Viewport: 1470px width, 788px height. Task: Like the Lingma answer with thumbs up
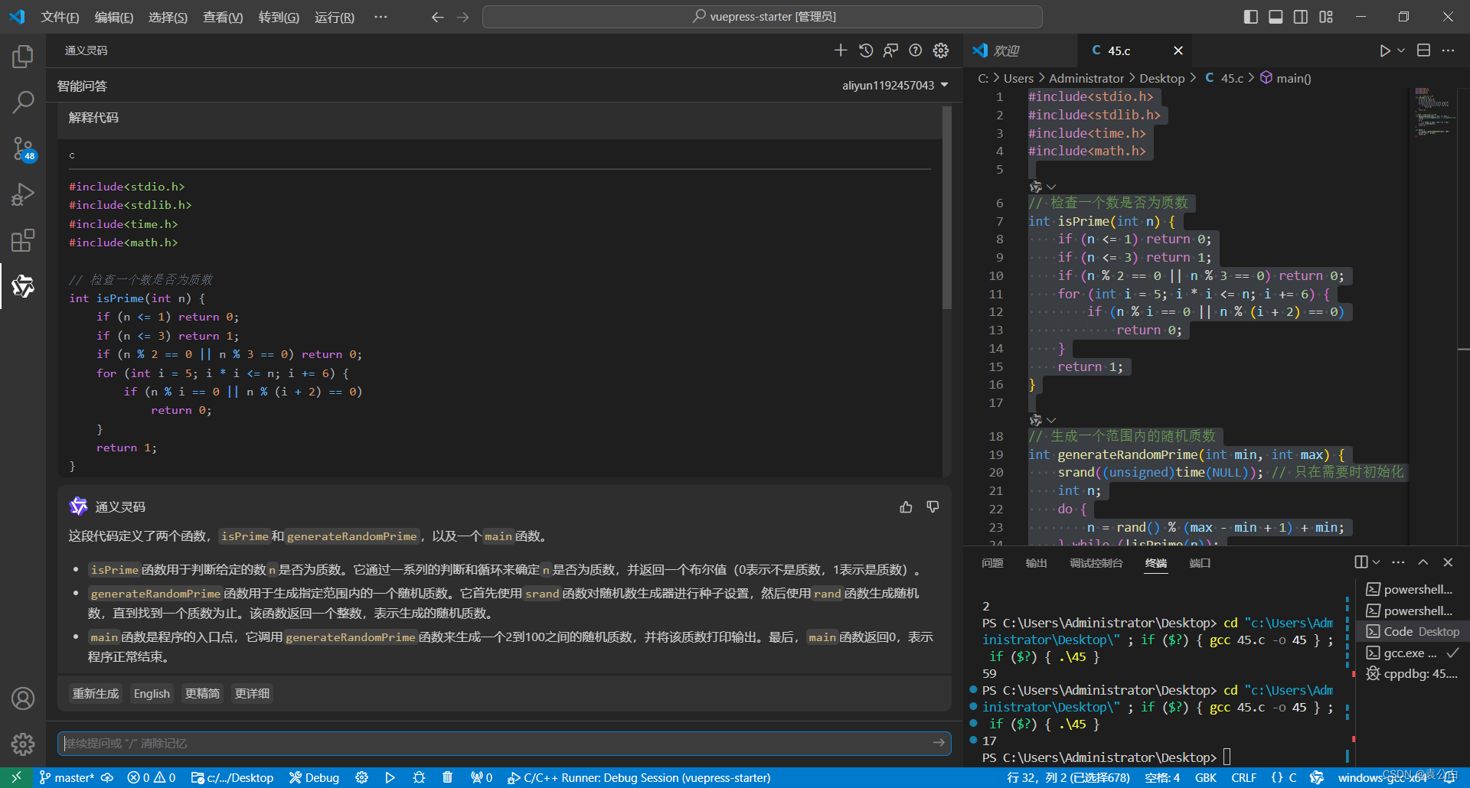click(906, 506)
